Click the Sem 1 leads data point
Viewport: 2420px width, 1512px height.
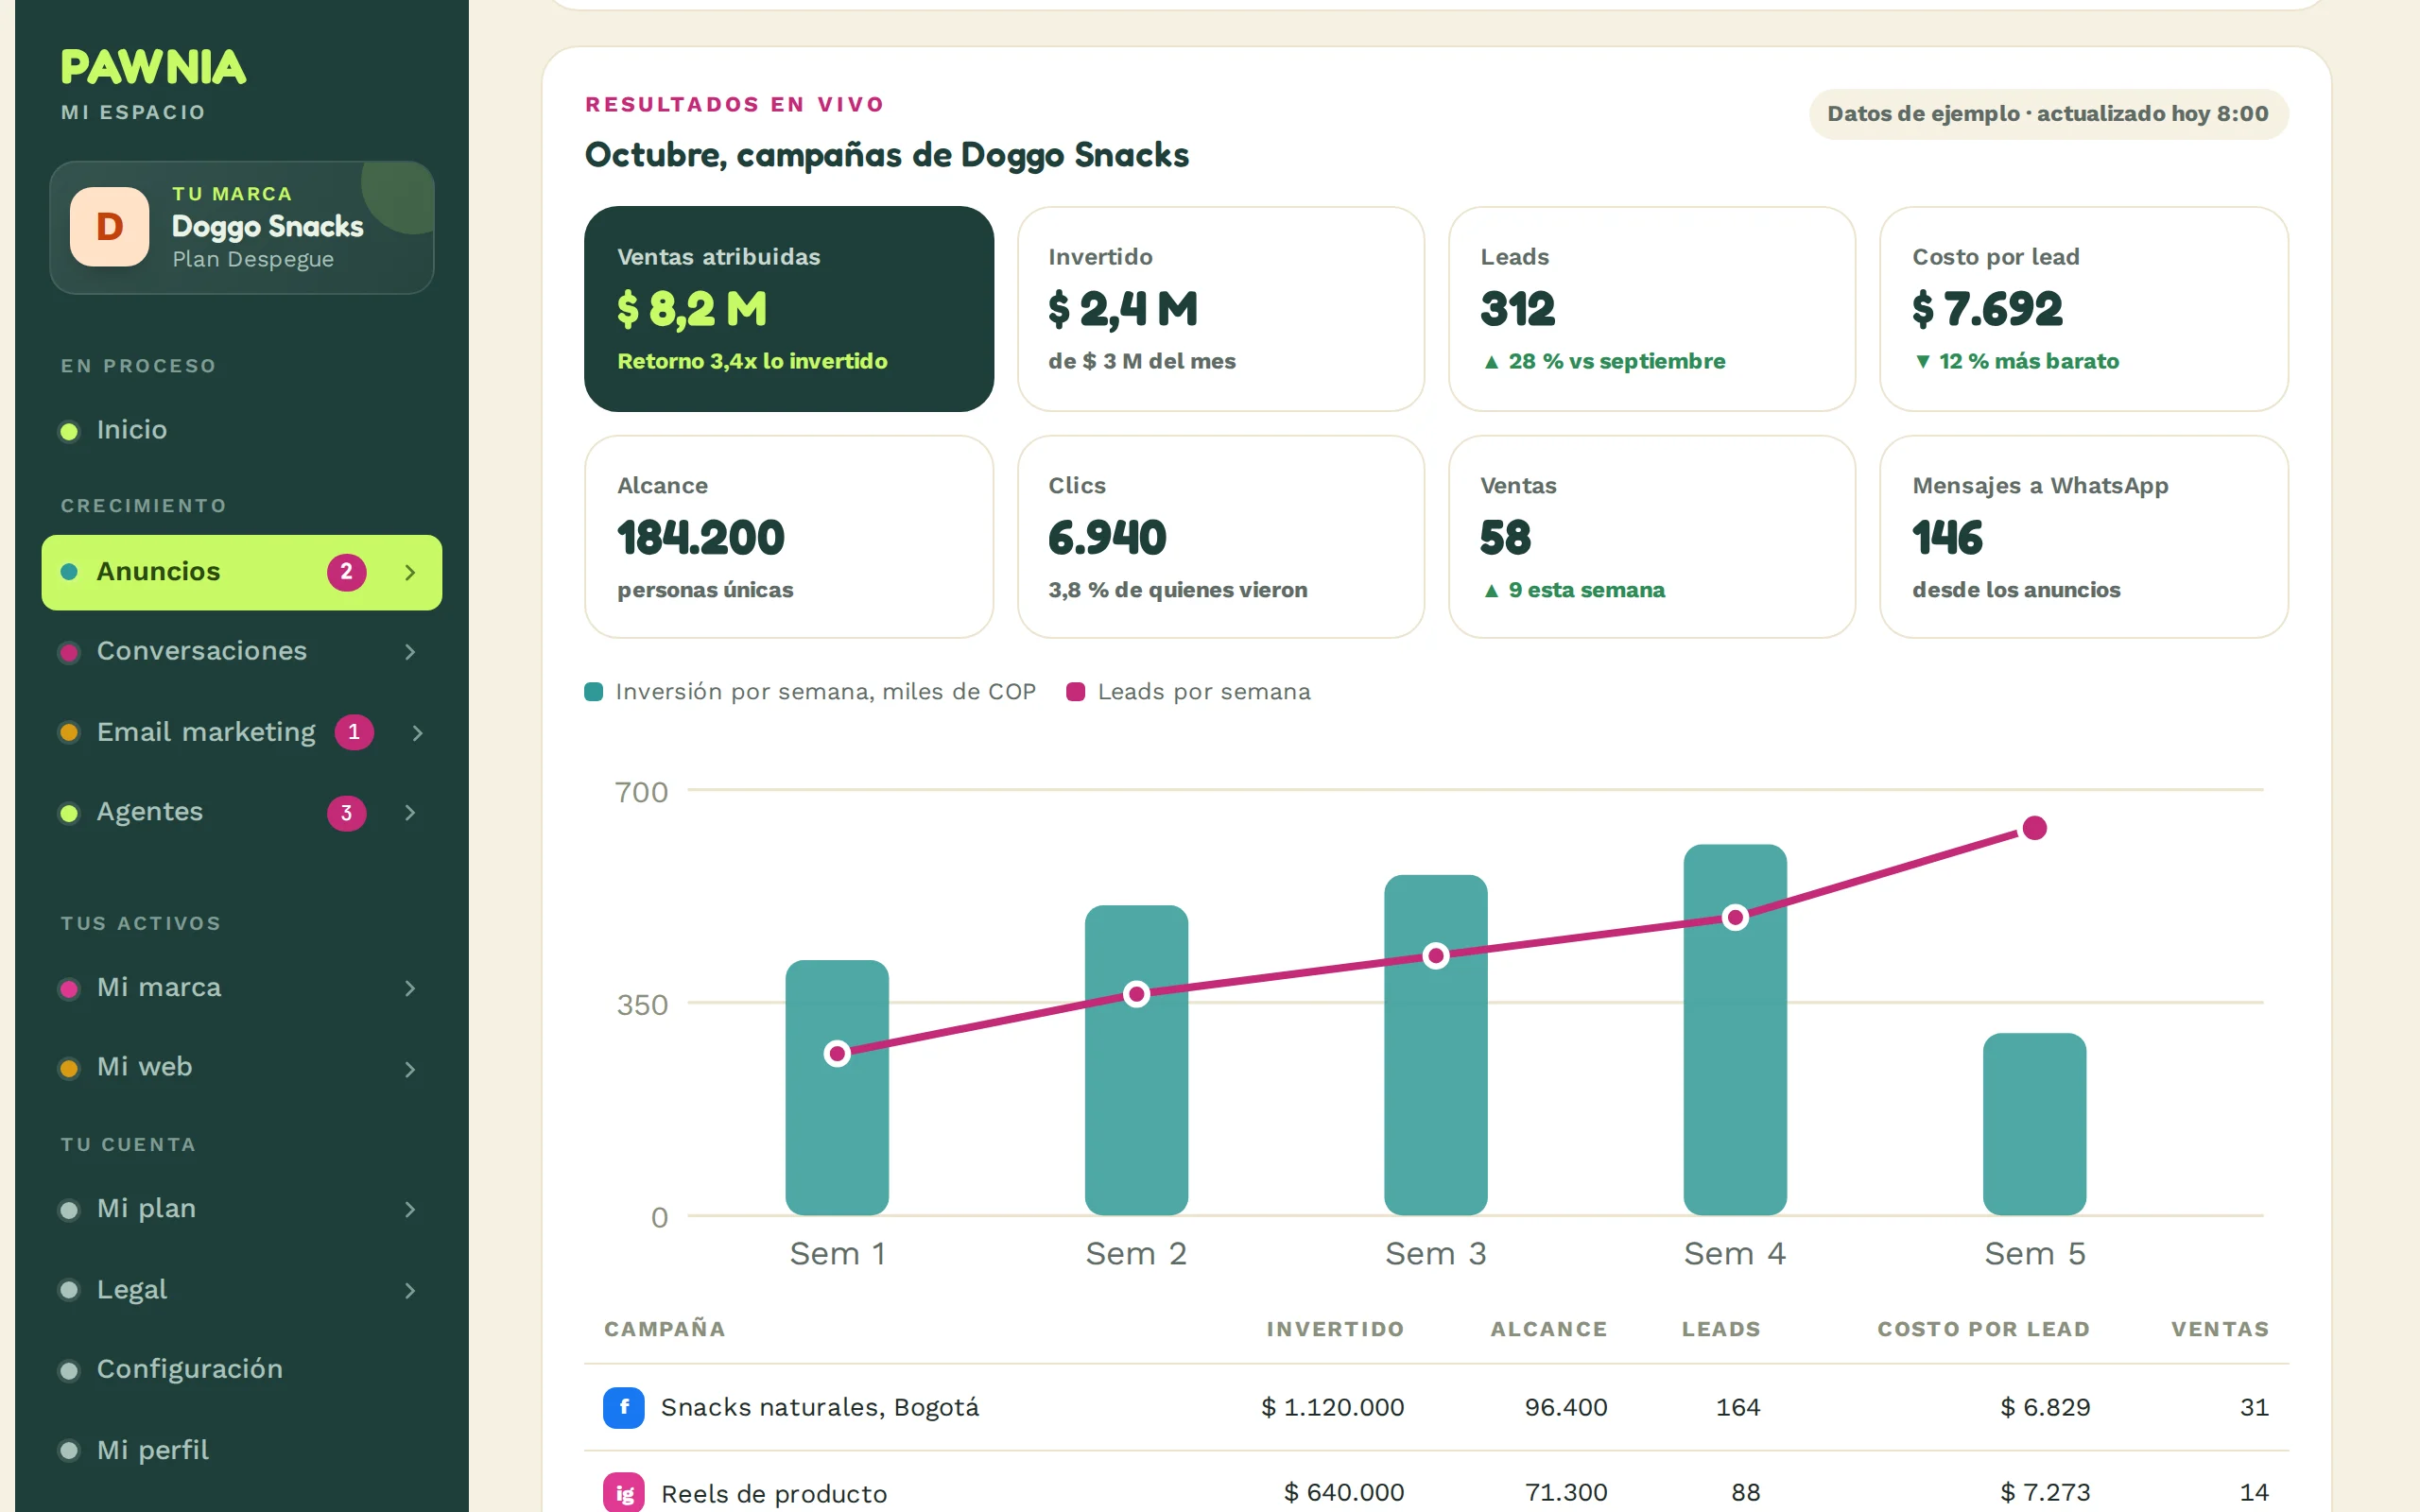[x=837, y=1053]
